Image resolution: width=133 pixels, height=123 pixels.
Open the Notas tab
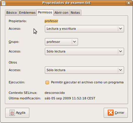pyautogui.click(x=75, y=13)
